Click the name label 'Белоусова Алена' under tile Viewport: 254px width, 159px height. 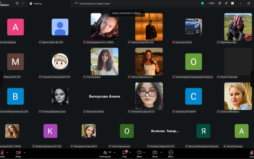tap(95, 112)
